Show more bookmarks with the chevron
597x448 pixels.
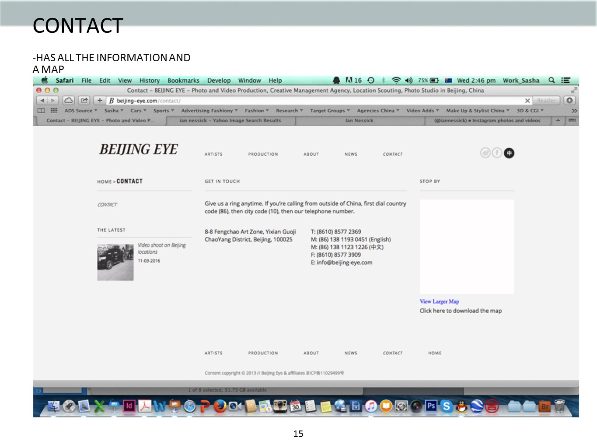(574, 111)
